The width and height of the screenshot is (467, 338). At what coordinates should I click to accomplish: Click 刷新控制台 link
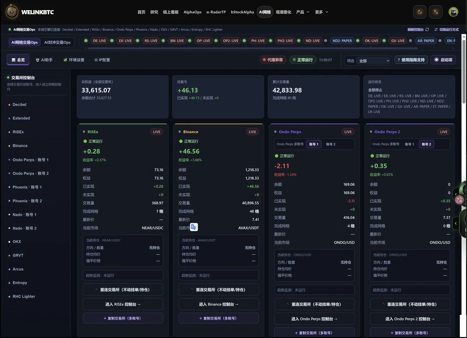coord(415,30)
